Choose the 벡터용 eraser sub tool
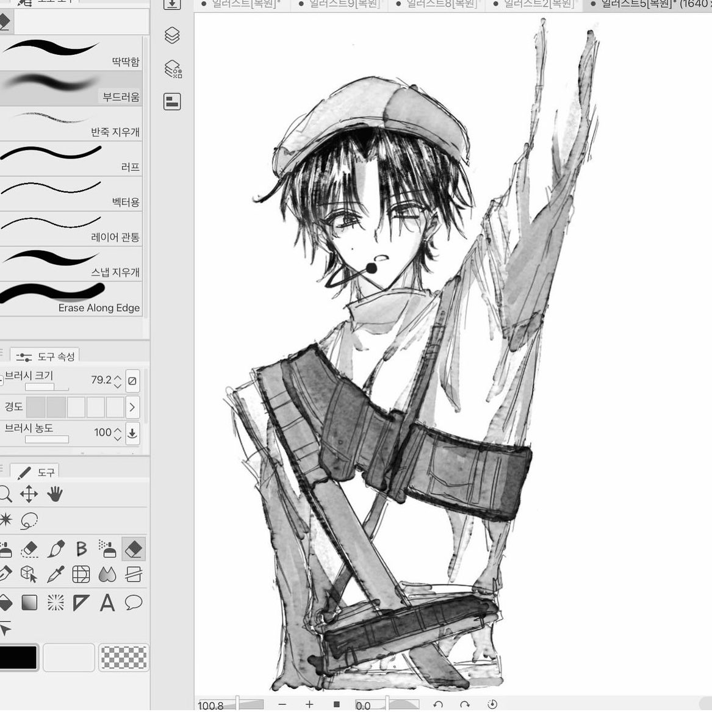Screen dimensions: 712x712 (71, 194)
